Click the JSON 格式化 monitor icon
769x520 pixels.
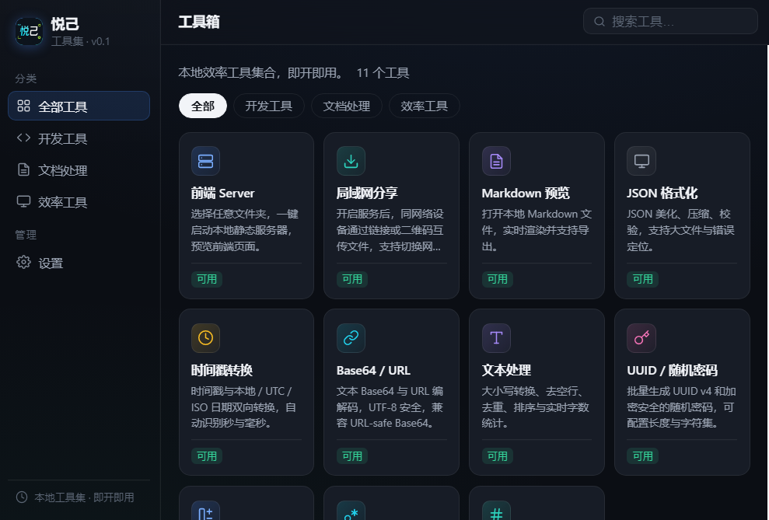point(641,161)
